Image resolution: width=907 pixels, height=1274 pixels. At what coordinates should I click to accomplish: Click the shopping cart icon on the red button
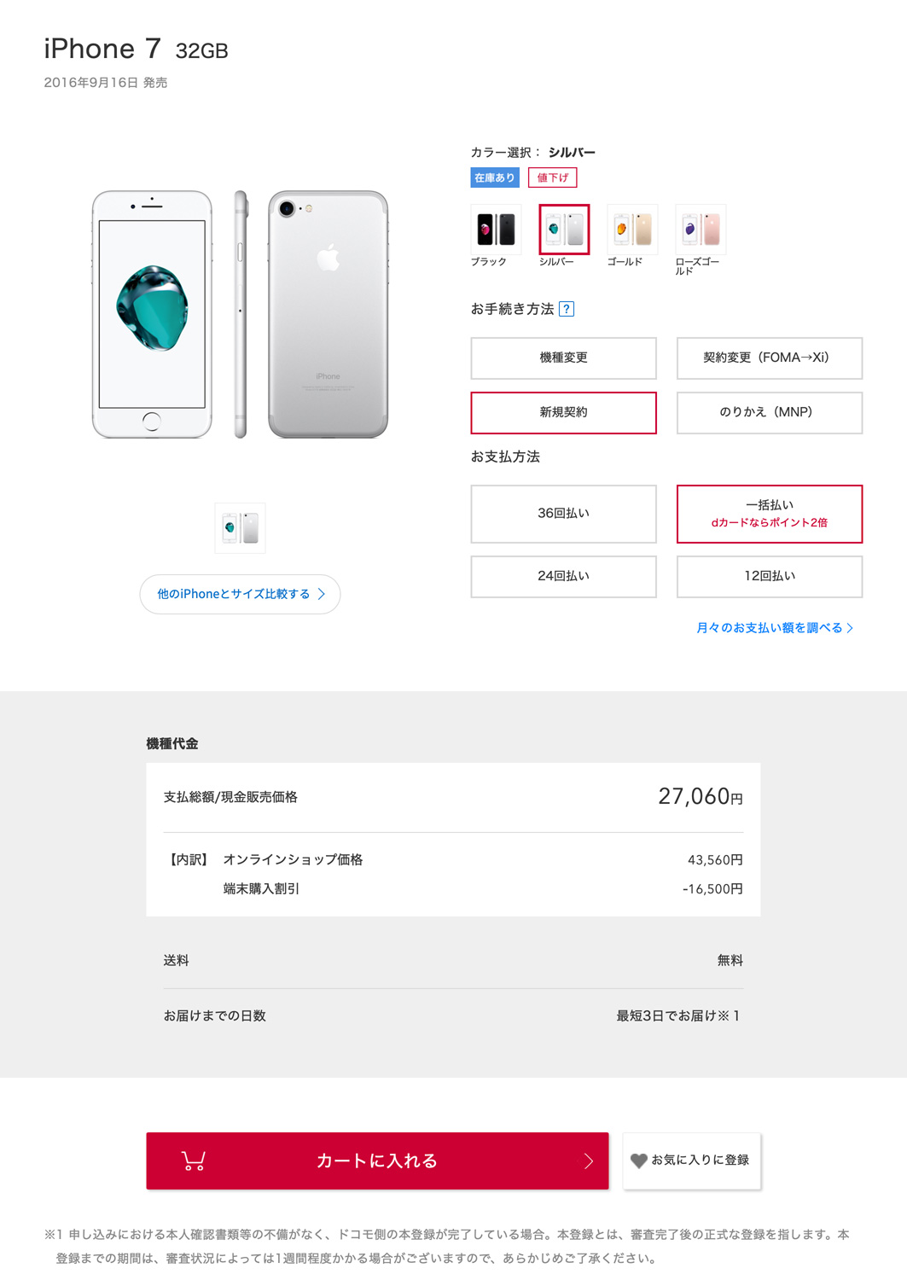[x=194, y=1161]
